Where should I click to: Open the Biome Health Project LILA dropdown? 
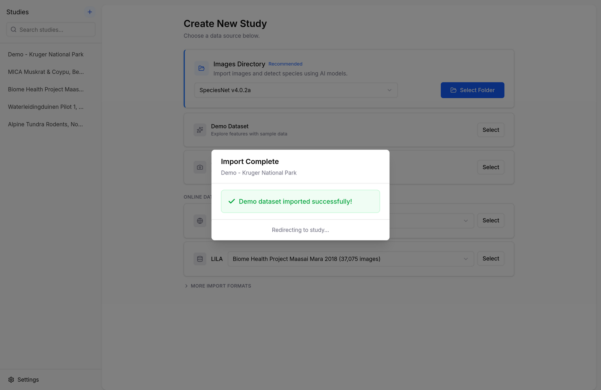pos(350,259)
